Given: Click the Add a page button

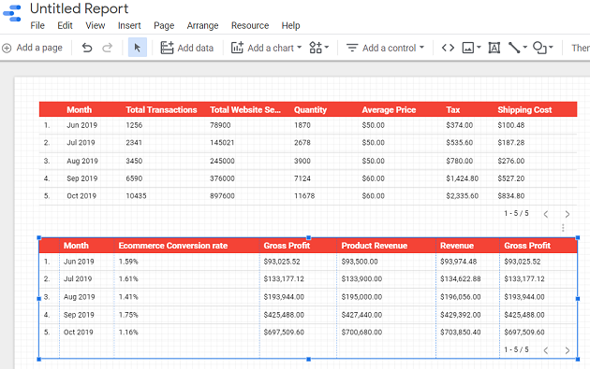Looking at the screenshot, I should pos(33,48).
